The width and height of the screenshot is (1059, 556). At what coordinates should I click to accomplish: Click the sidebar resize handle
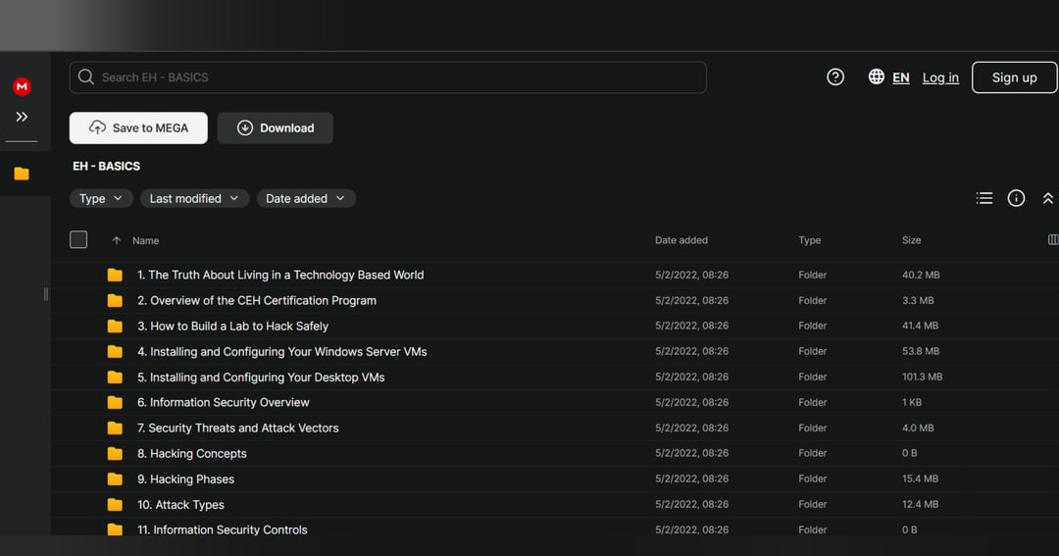click(x=46, y=294)
